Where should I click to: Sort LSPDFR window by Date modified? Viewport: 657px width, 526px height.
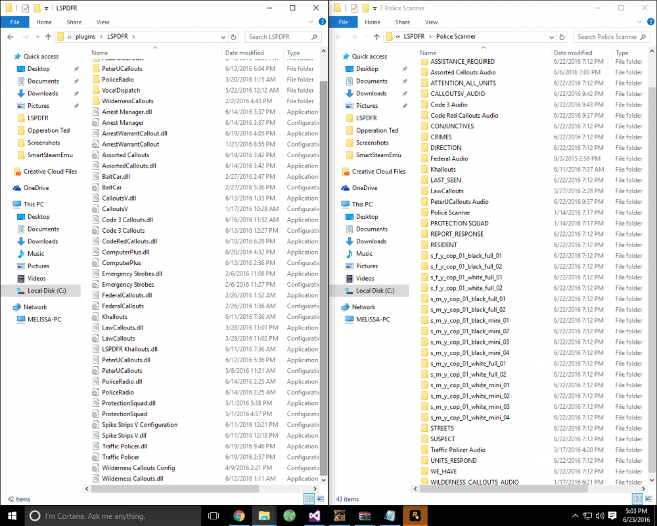(x=244, y=53)
